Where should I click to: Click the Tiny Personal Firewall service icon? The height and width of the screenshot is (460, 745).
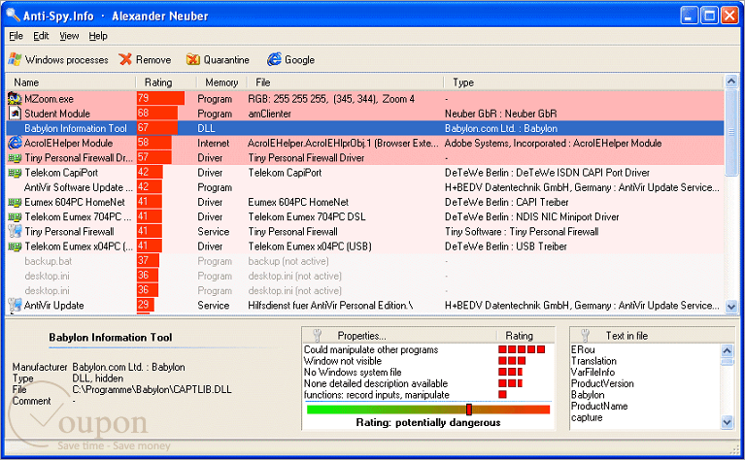click(15, 231)
